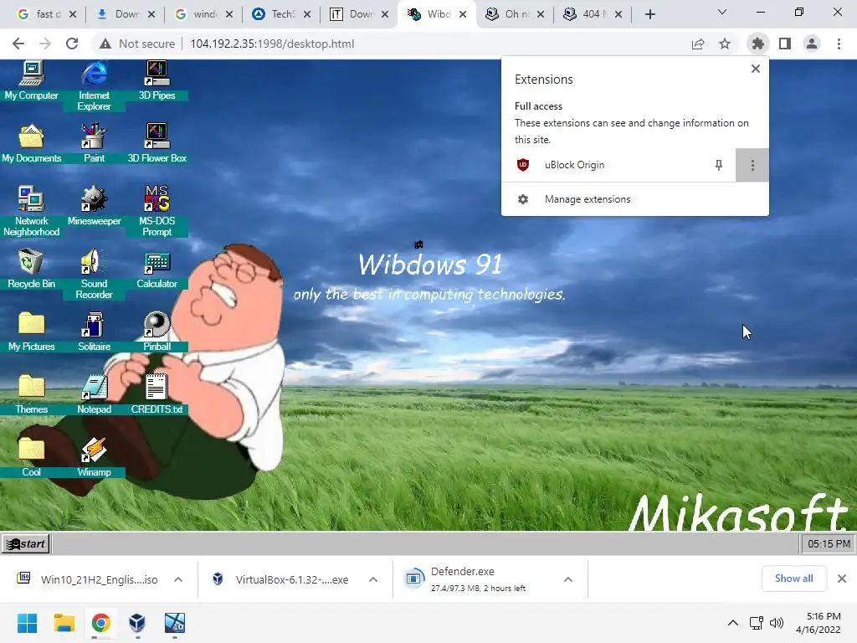
Task: Open File Explorer from taskbar
Action: [x=64, y=623]
